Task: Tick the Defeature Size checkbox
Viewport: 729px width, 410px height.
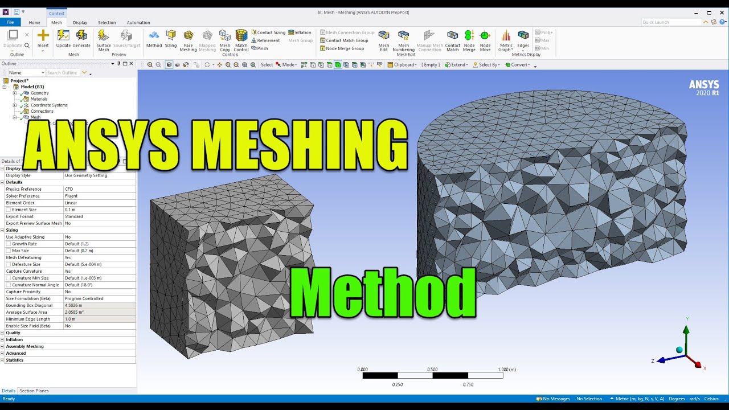Action: pos(8,264)
